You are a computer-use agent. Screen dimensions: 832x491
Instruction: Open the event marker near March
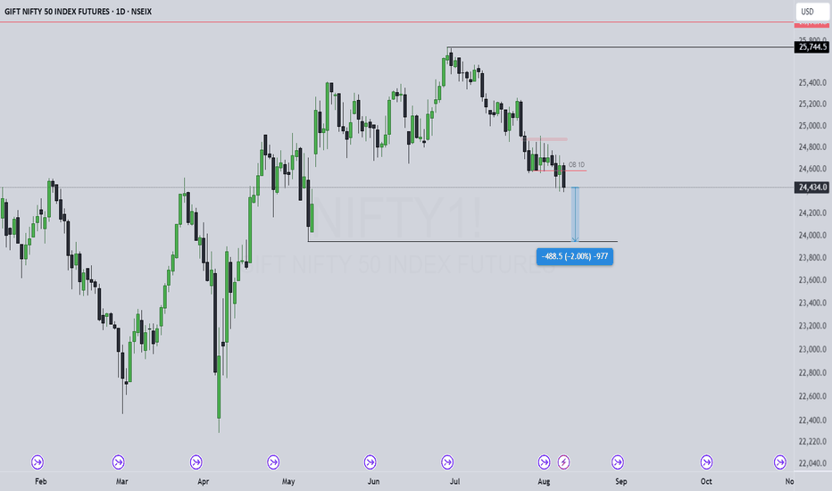click(119, 462)
